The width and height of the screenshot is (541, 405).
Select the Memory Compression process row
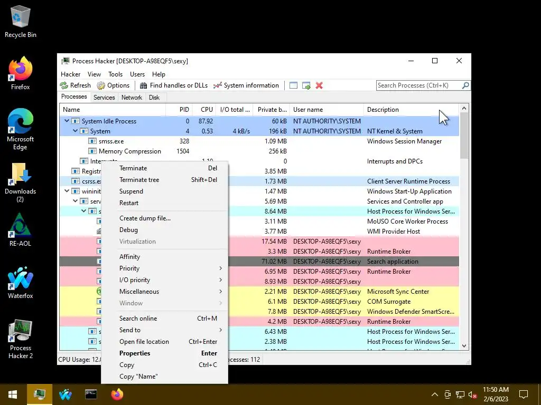(x=259, y=151)
